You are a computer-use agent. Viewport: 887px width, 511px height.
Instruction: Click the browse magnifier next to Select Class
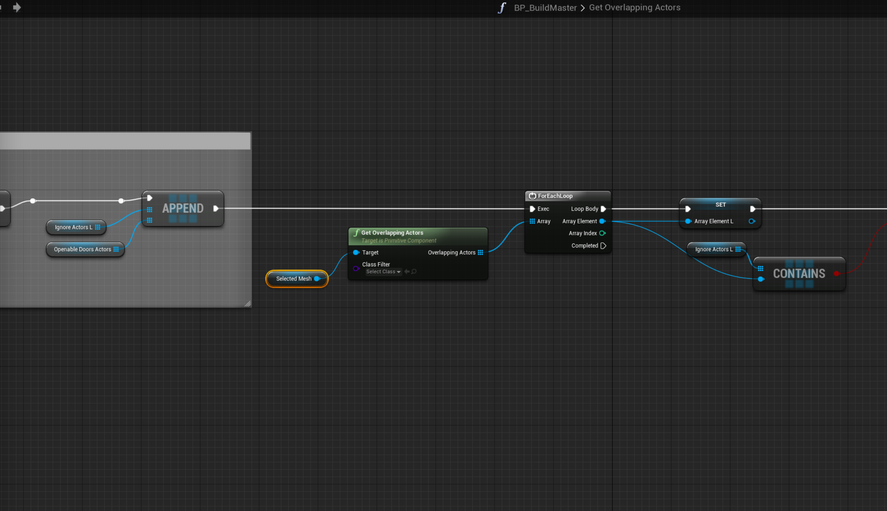tap(414, 272)
